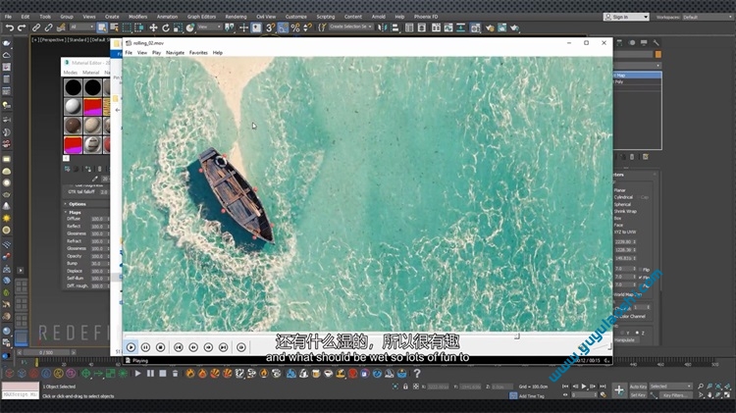Toggle Window/Crossing selection icon
Screen dimensions: 736x413
pyautogui.click(x=139, y=28)
